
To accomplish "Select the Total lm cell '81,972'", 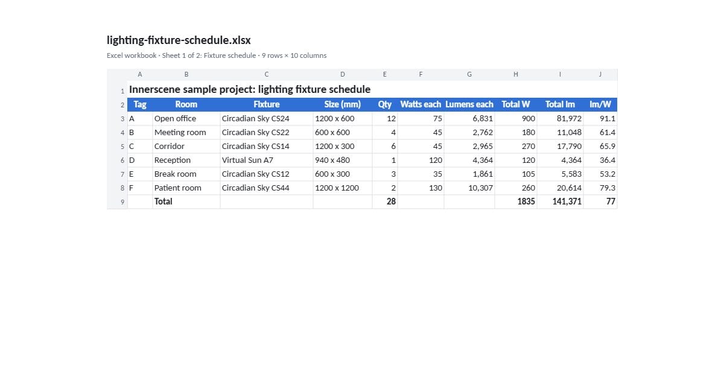I will [x=560, y=119].
